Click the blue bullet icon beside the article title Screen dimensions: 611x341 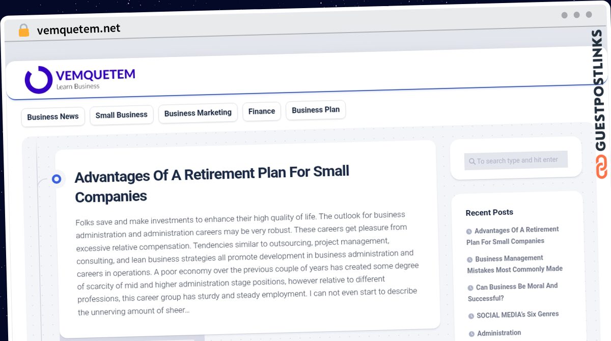click(57, 179)
